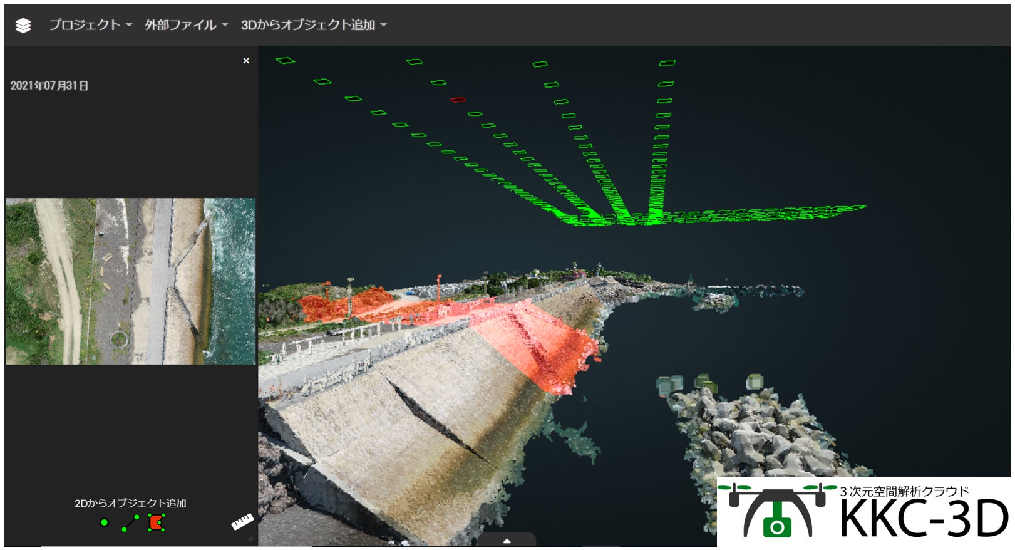Select the red polygon object tool

[157, 522]
